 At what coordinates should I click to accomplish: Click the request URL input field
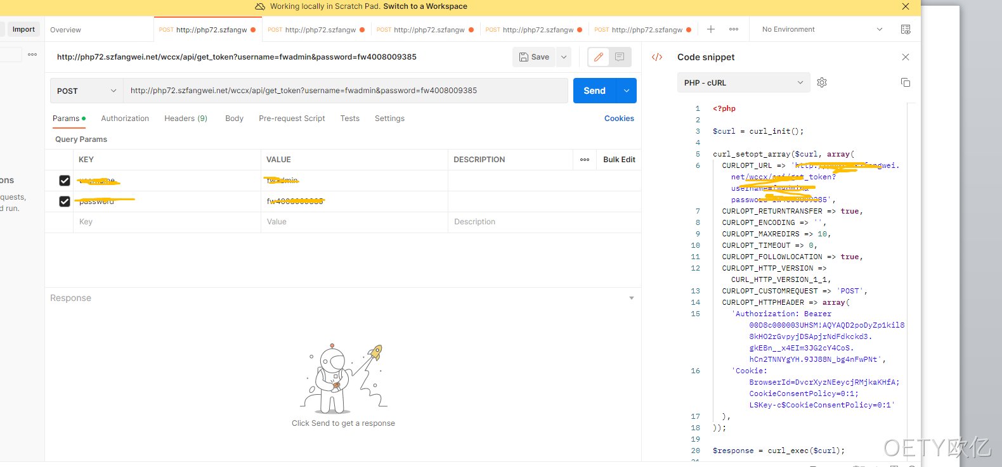(346, 91)
